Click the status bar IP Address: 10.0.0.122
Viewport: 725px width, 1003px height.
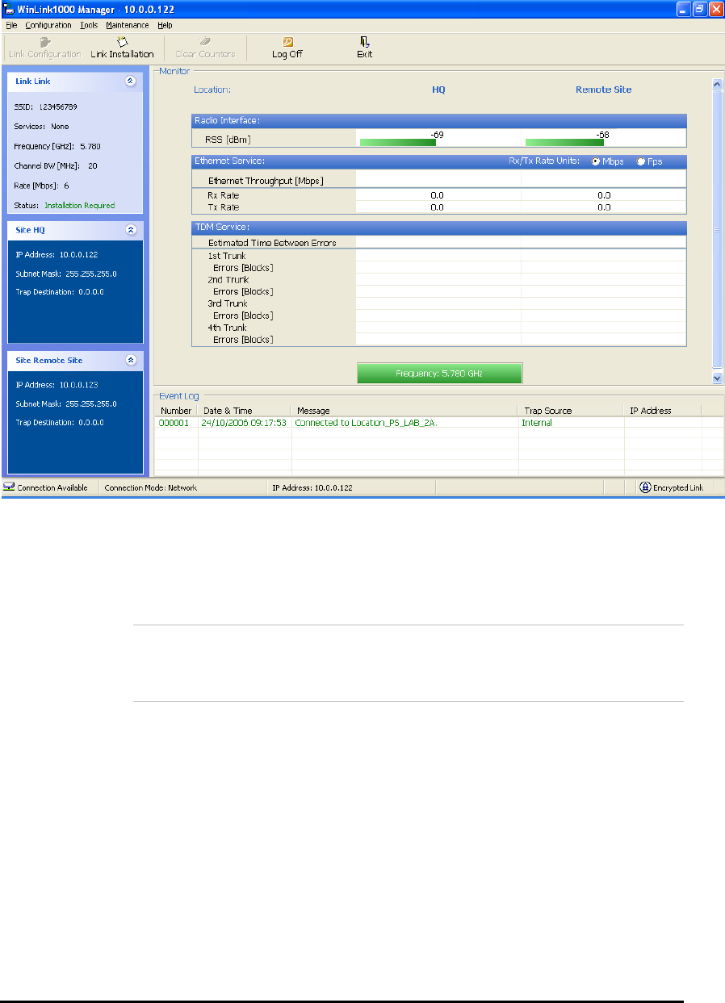pos(312,488)
